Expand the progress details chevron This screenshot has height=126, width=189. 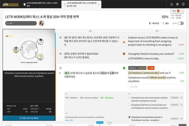[183, 17]
